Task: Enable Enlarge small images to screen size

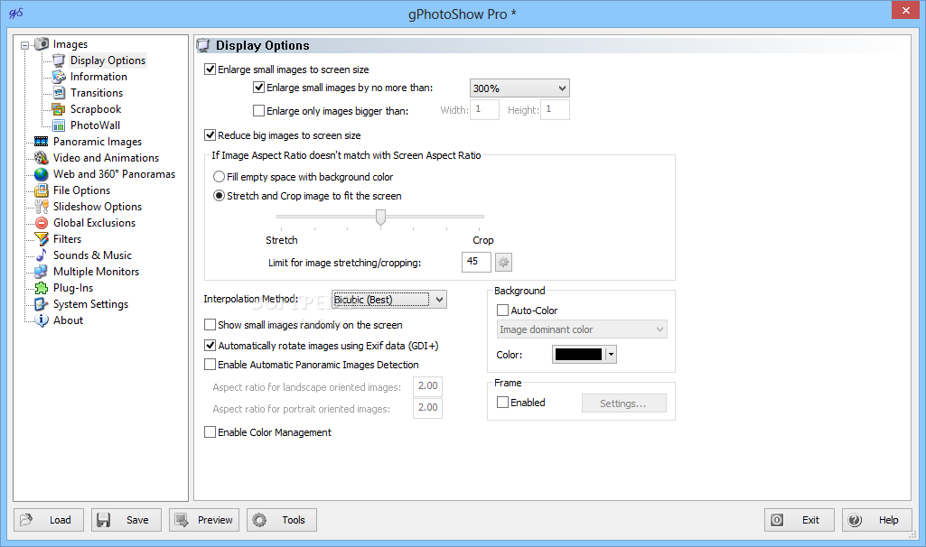Action: pos(210,69)
